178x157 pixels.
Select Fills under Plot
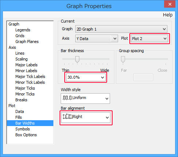tap(19, 117)
